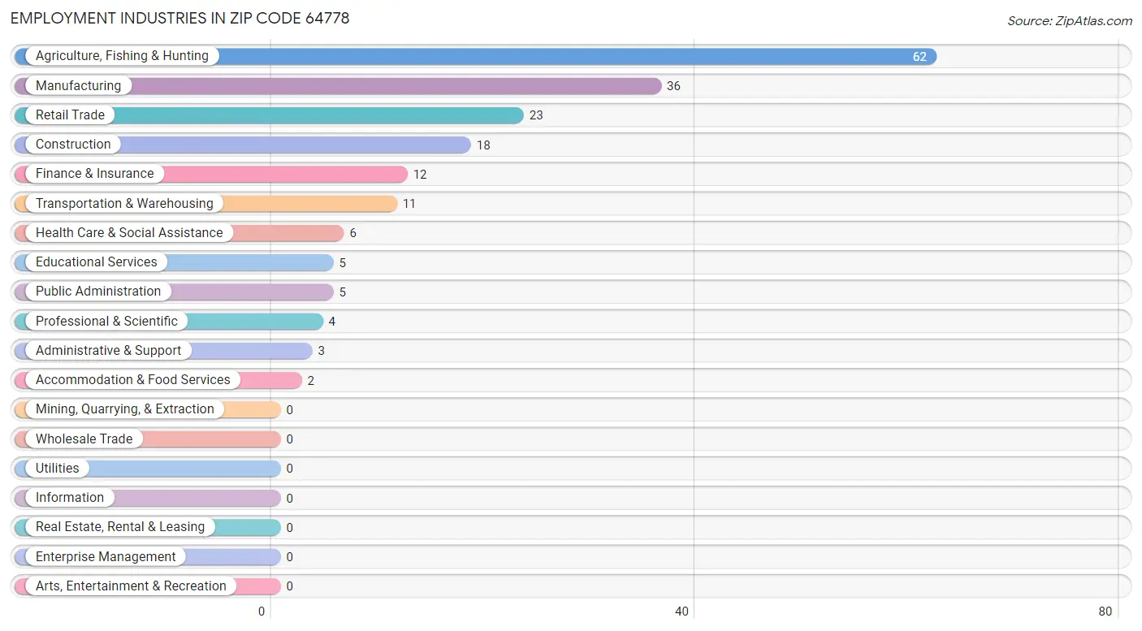Screen dimensions: 1142x631
Task: Click the axis label 80
Action: click(1105, 612)
